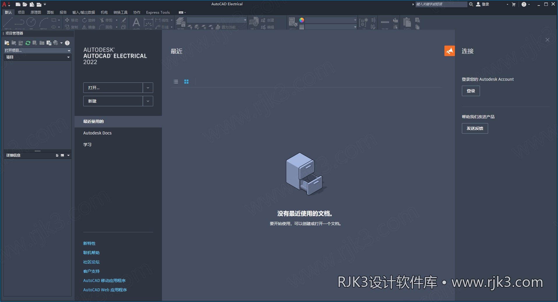
Task: Expand the 新建 button dropdown arrow
Action: pos(148,101)
